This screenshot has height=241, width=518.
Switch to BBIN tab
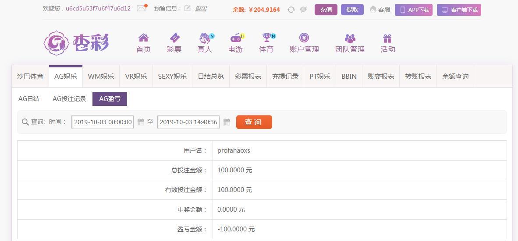[349, 77]
